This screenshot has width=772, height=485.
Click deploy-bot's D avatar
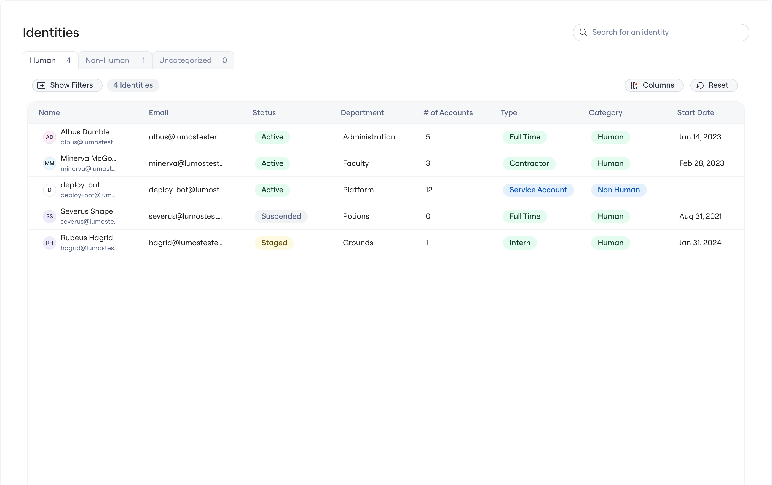click(x=49, y=190)
